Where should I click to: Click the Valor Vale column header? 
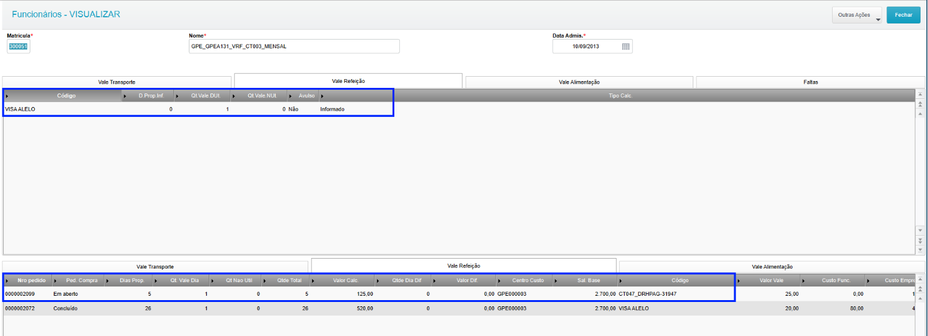(x=771, y=280)
